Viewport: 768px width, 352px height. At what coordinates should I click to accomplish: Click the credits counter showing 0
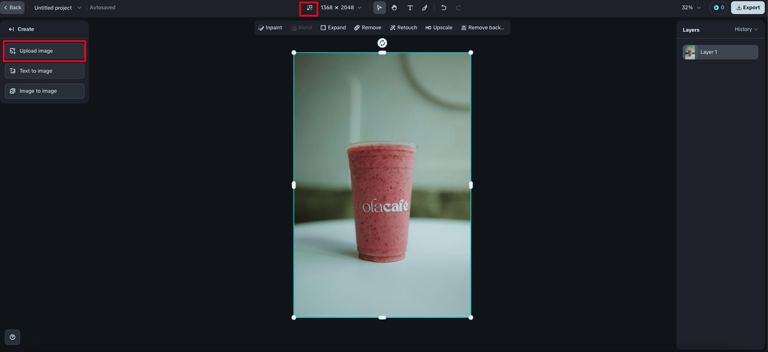(718, 8)
